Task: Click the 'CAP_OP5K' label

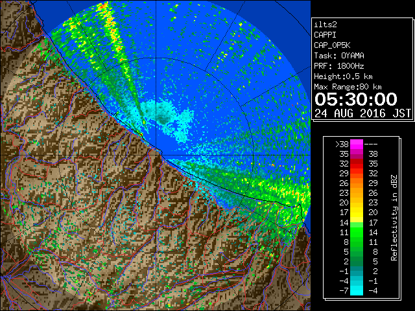Action: 332,45
